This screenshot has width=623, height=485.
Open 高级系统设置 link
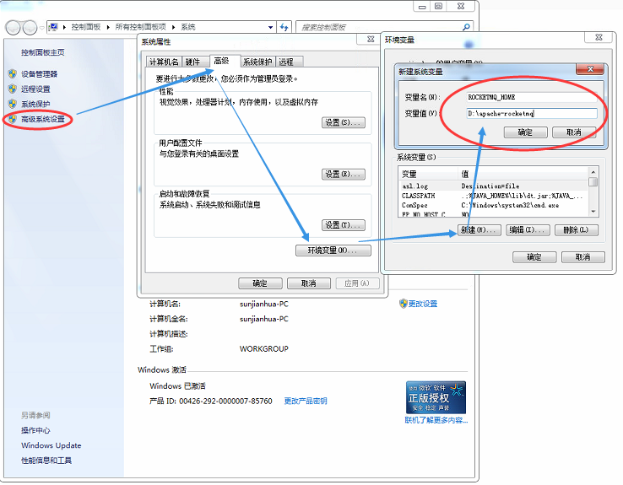pyautogui.click(x=43, y=119)
